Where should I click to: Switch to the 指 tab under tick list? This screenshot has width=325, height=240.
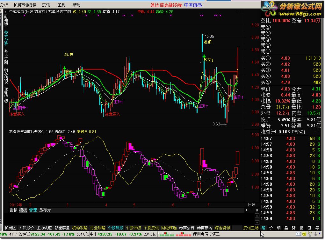301,228
